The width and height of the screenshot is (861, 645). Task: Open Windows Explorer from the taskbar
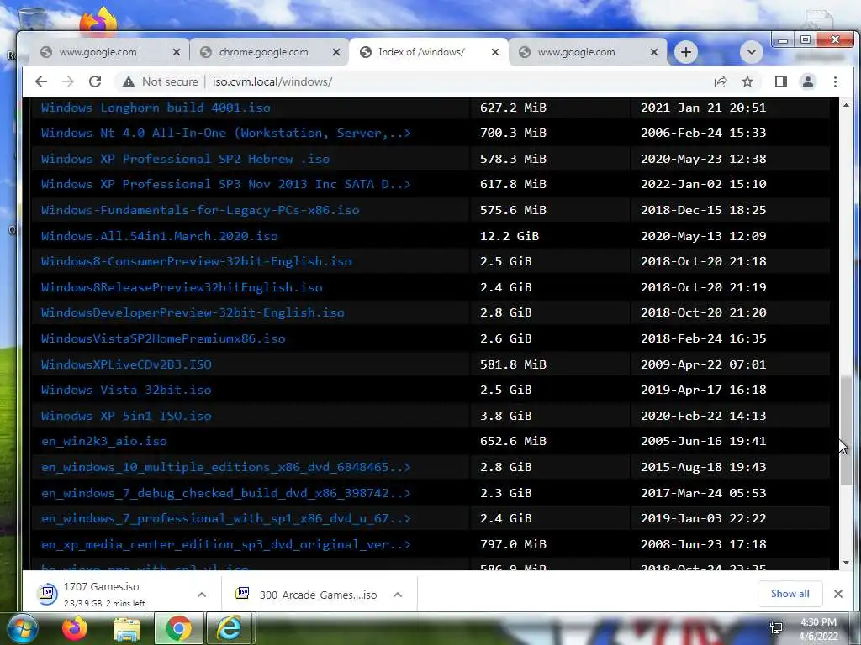(127, 629)
